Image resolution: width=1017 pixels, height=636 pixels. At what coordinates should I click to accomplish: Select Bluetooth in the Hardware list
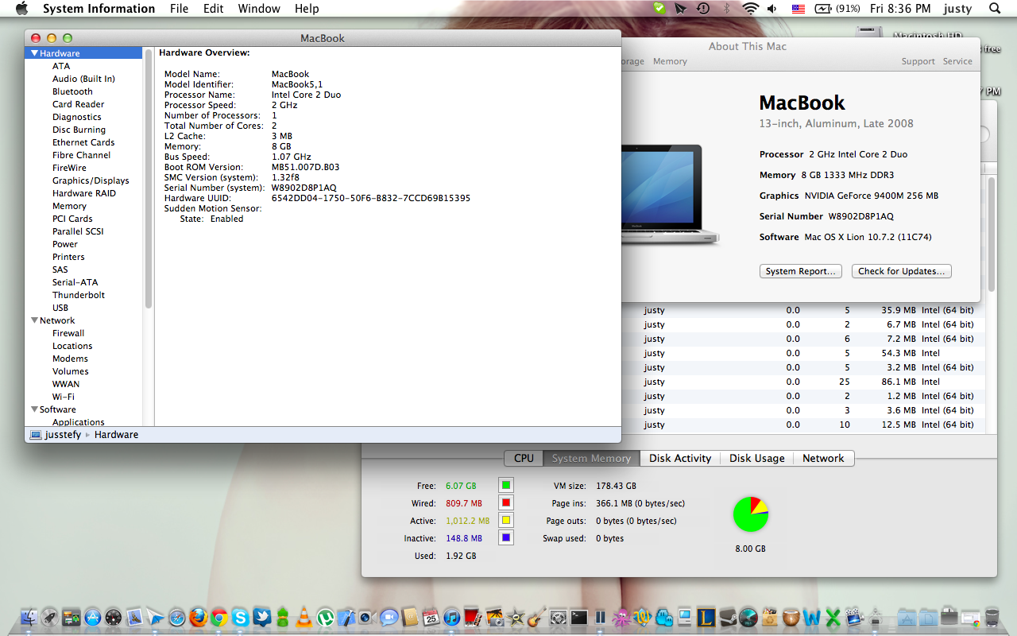pyautogui.click(x=72, y=91)
